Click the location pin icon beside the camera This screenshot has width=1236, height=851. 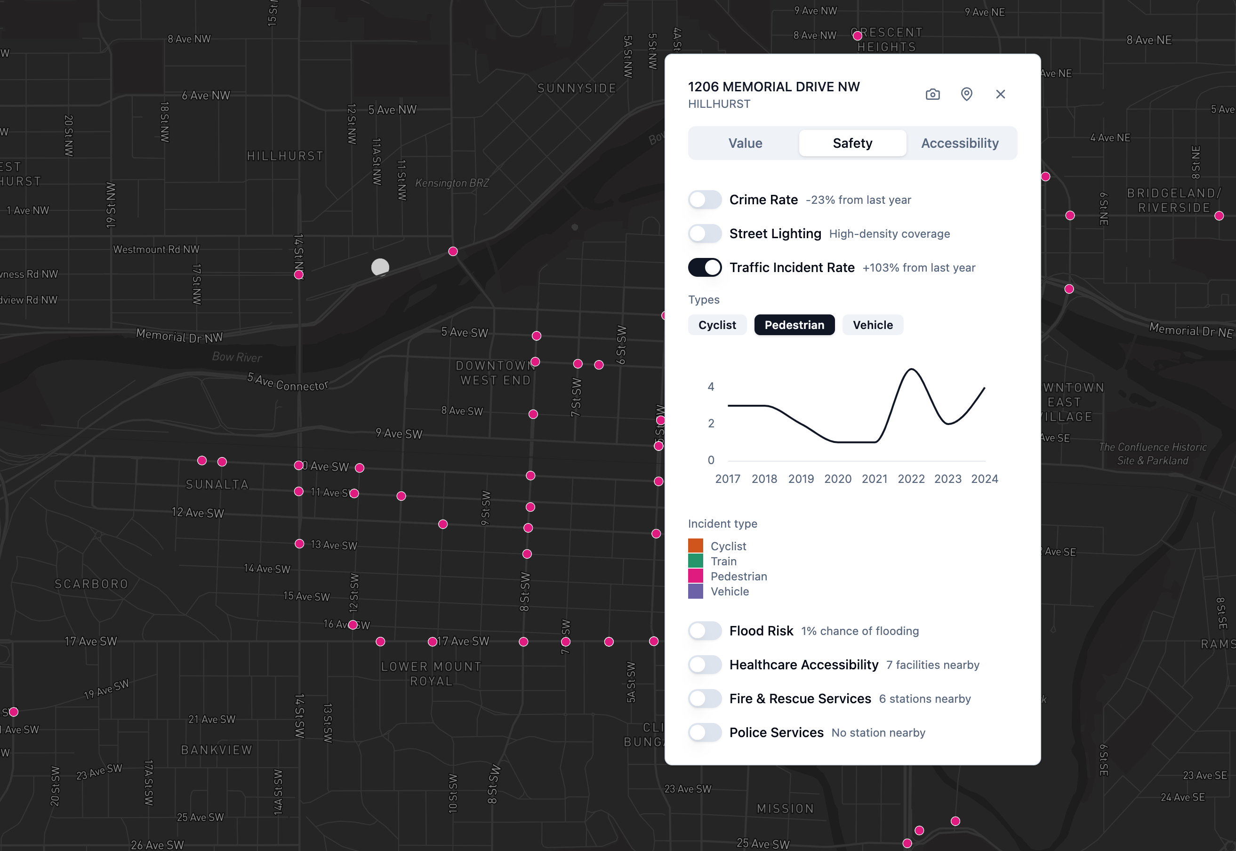pos(967,95)
